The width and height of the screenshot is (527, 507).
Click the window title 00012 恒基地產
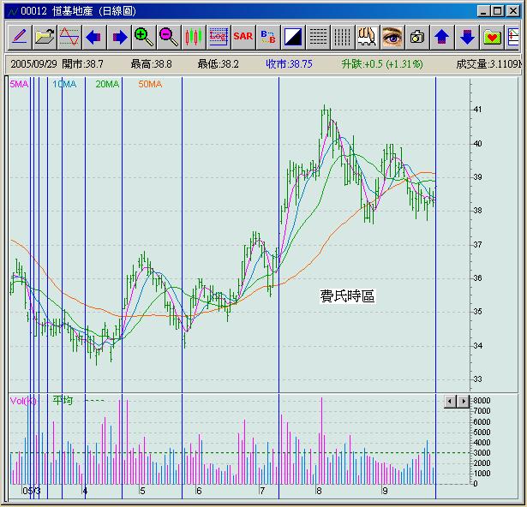click(78, 11)
